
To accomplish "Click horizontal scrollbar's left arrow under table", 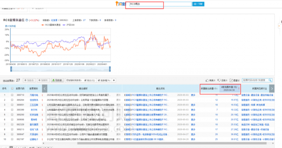I will point(43,143).
